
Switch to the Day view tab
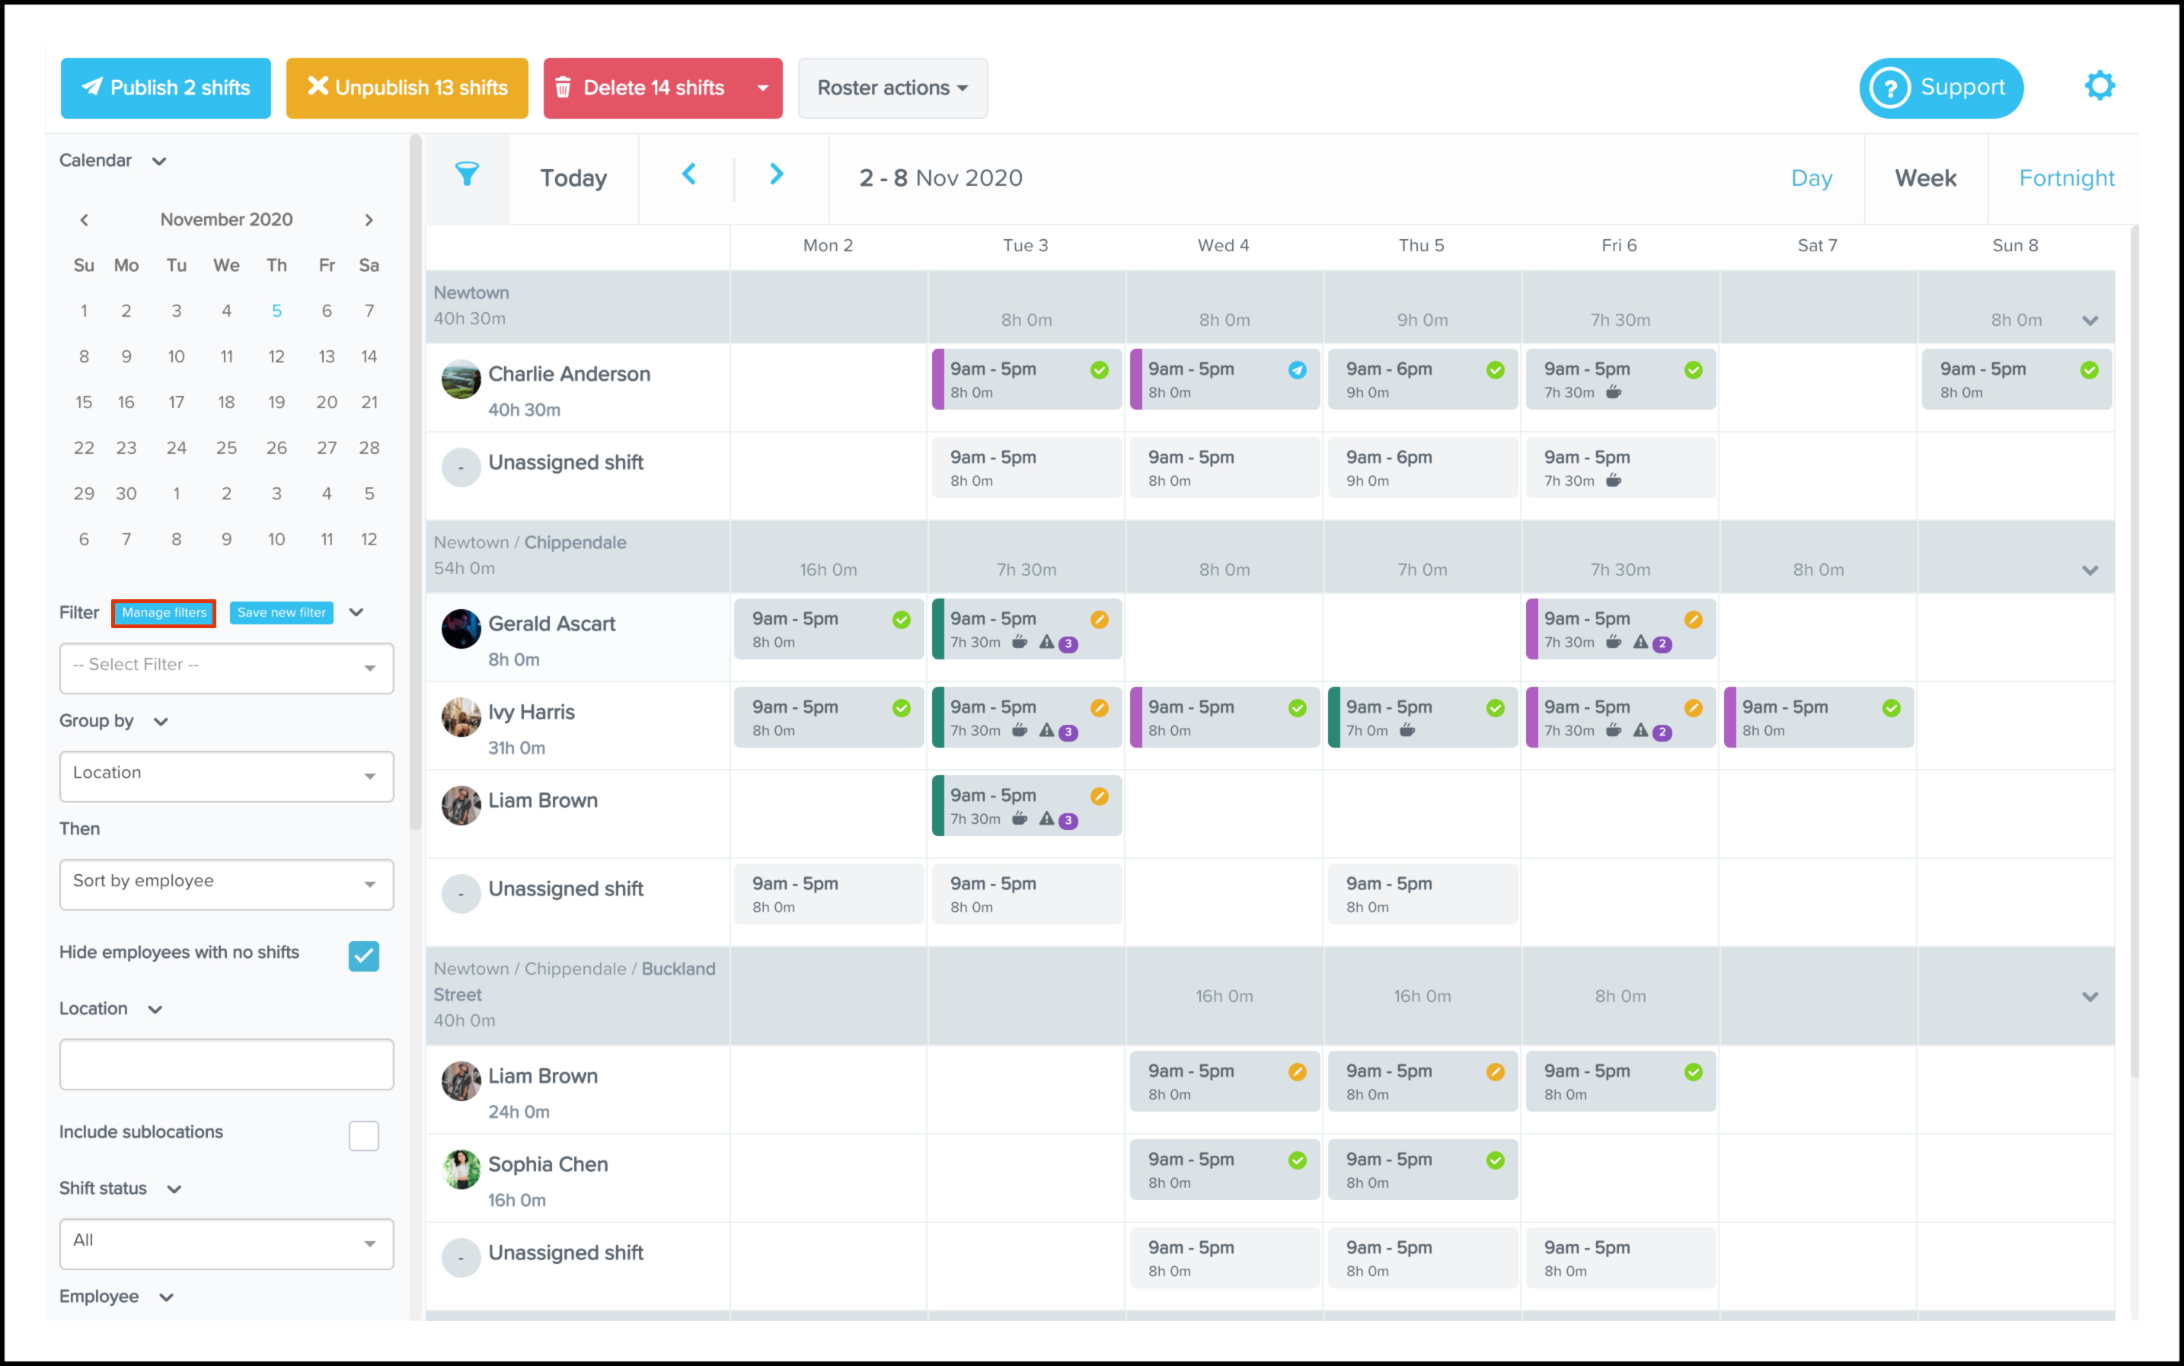1811,178
